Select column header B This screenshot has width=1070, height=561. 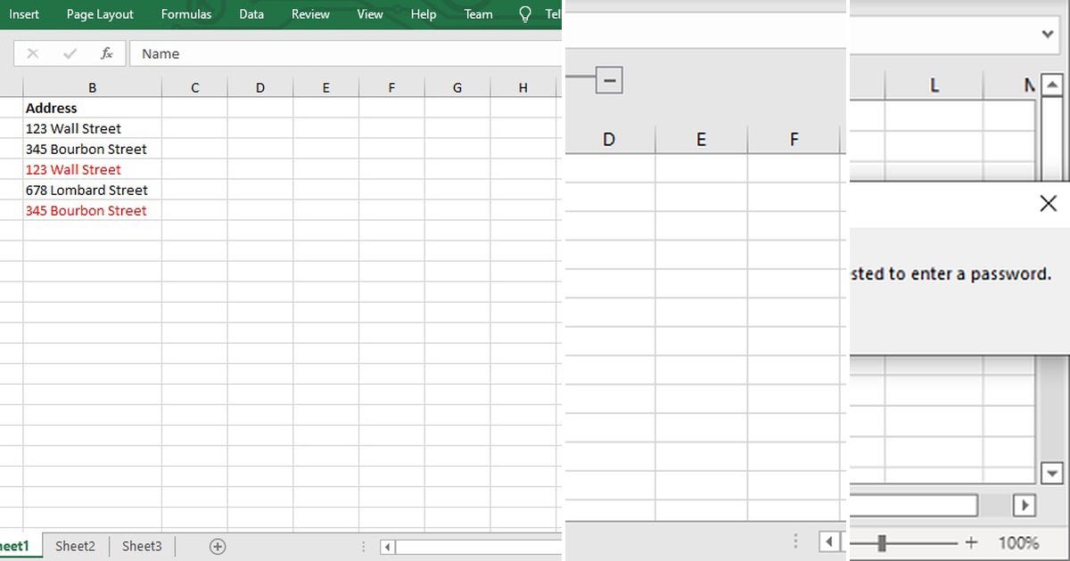click(92, 86)
